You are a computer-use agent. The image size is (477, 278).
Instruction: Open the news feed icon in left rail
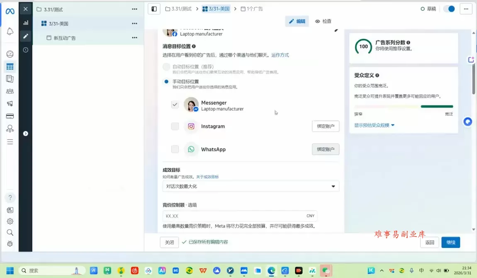click(10, 210)
